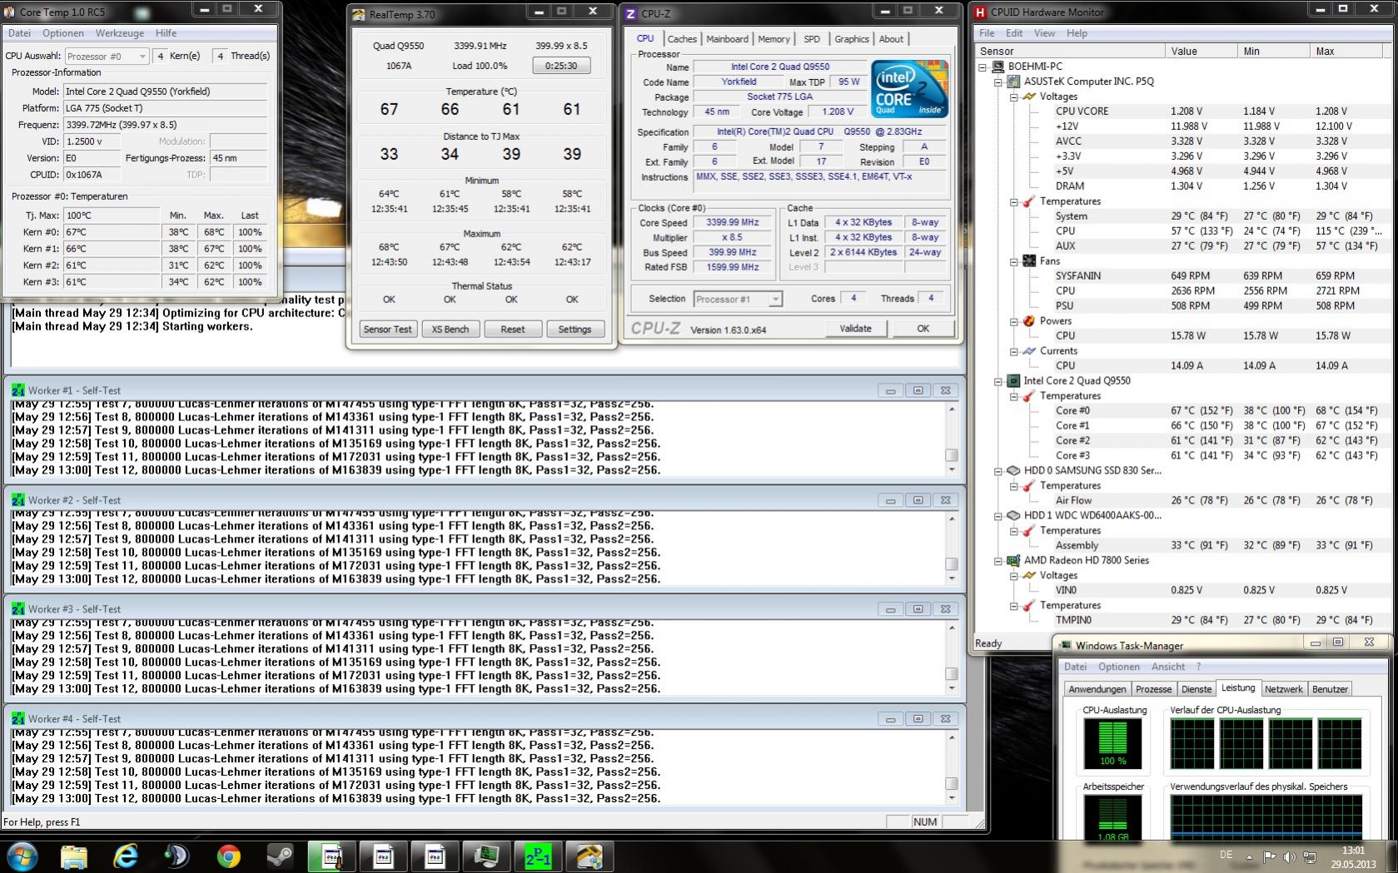Open CPU-Z Graphics tab
This screenshot has width=1398, height=873.
tap(852, 39)
